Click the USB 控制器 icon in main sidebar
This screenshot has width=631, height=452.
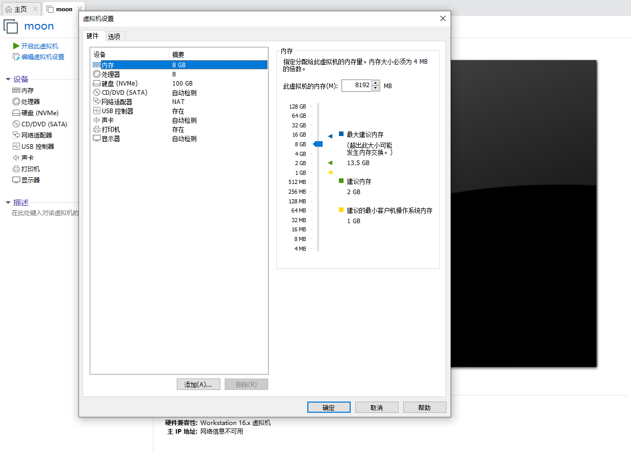16,146
